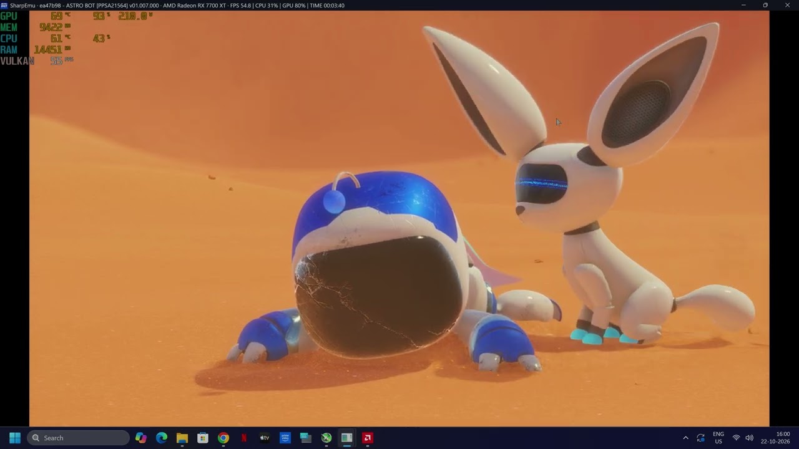Open Prime Video from the taskbar
The height and width of the screenshot is (449, 799).
coord(285,438)
